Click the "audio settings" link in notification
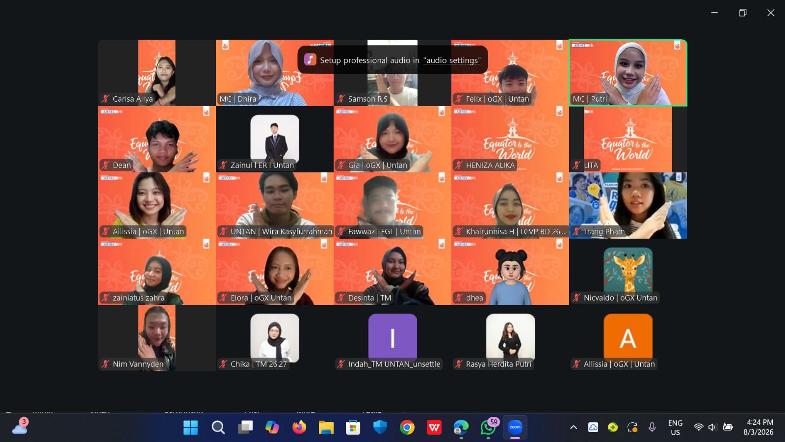The image size is (785, 442). [451, 60]
